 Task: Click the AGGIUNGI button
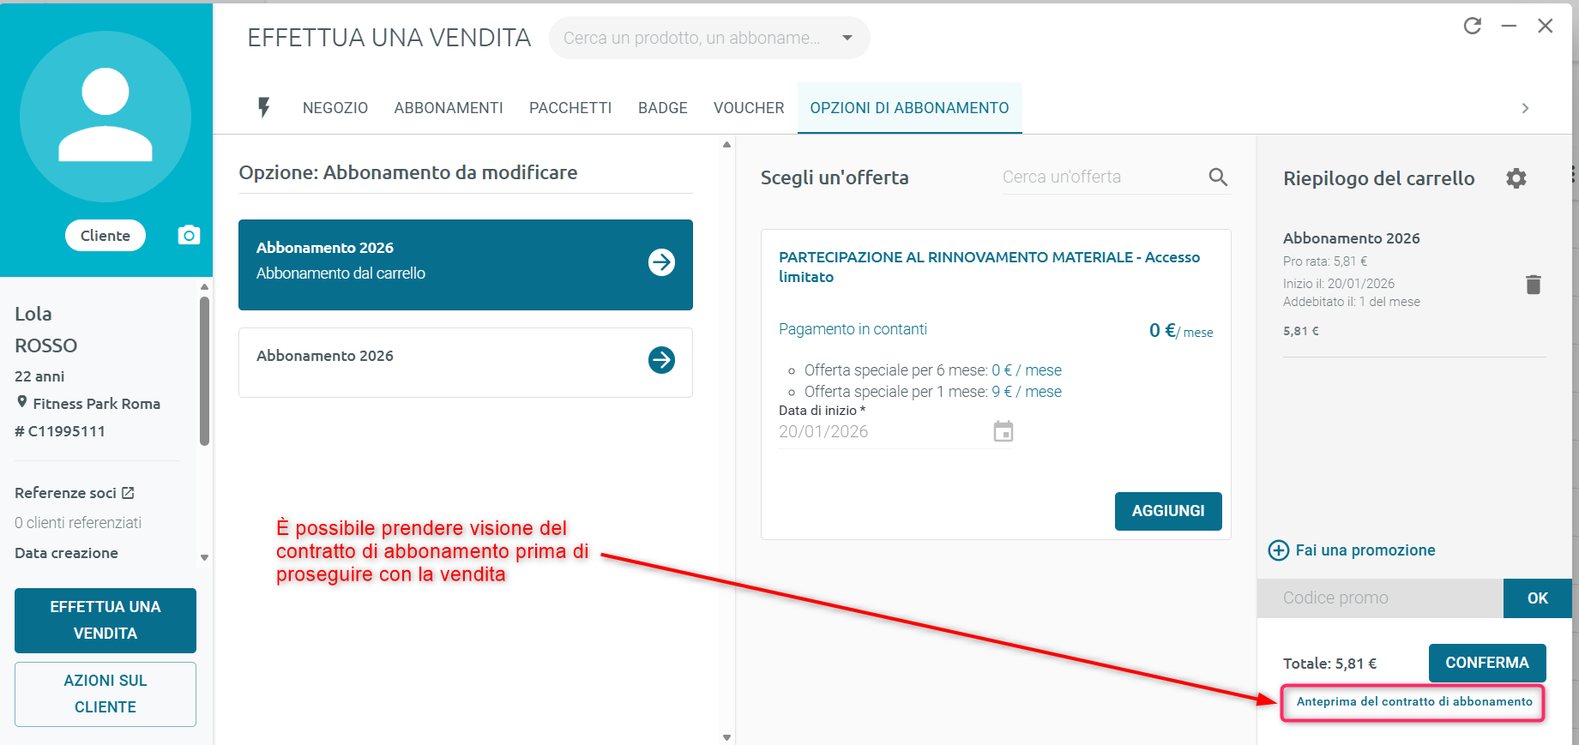pyautogui.click(x=1168, y=511)
